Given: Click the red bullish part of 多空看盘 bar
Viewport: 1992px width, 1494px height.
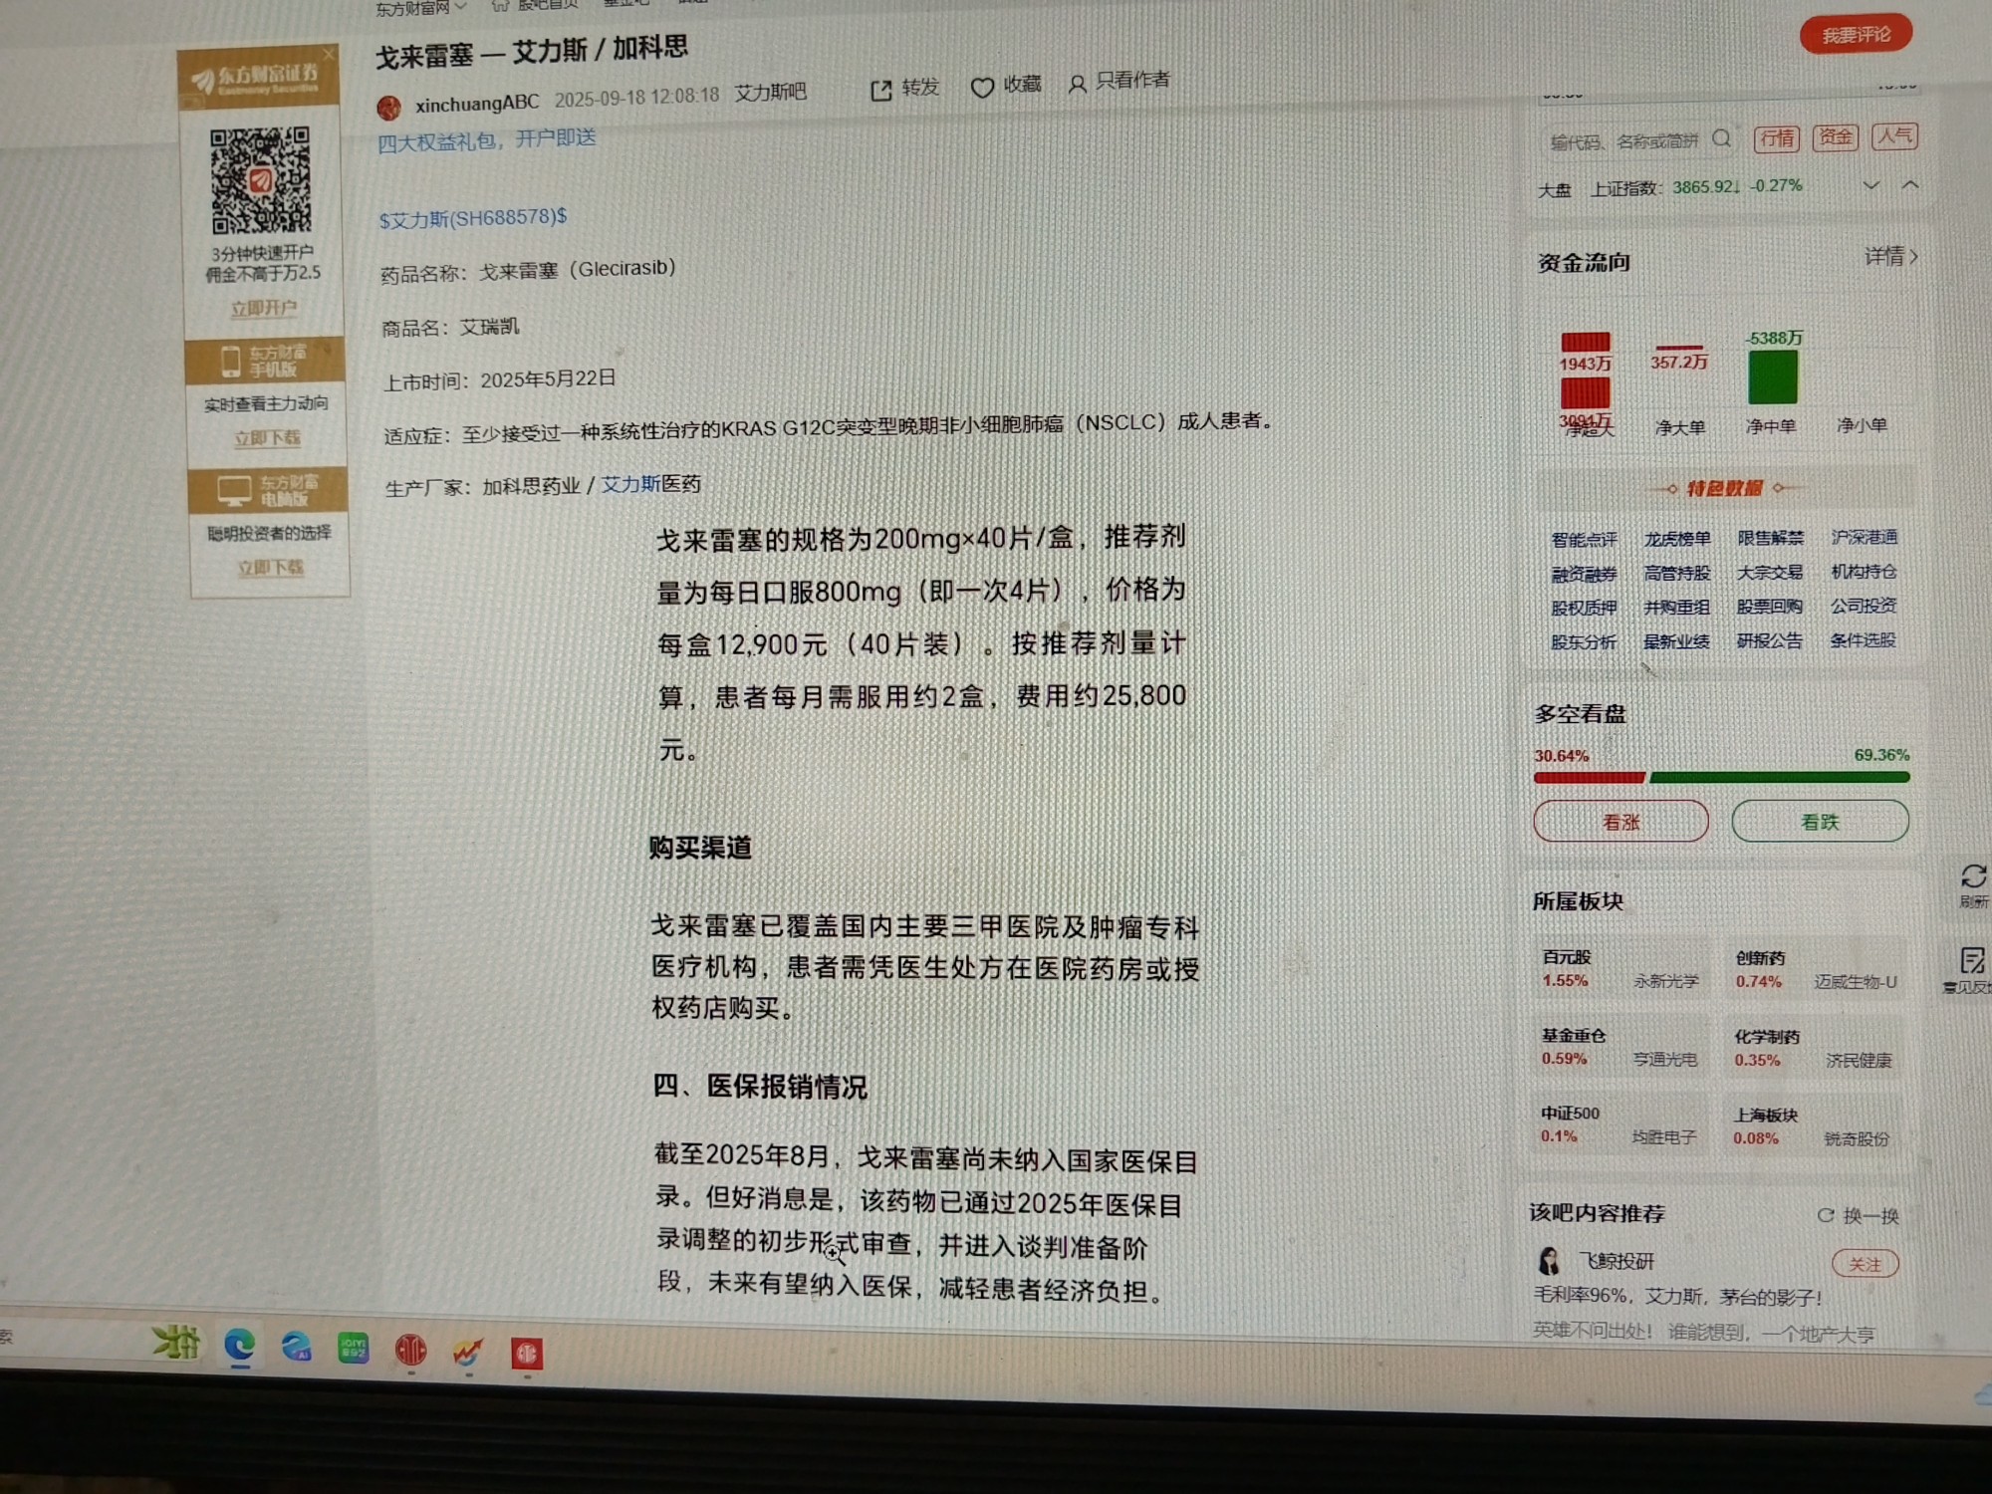Looking at the screenshot, I should [1590, 777].
